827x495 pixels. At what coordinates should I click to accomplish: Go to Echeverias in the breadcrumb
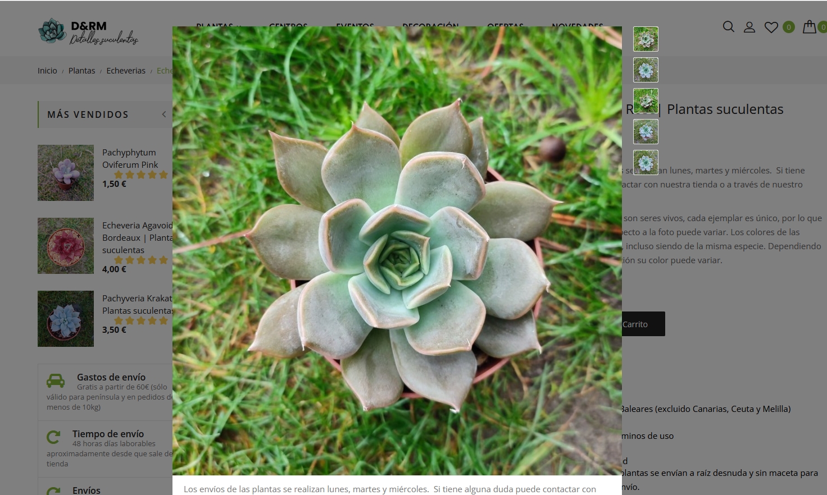pos(126,71)
